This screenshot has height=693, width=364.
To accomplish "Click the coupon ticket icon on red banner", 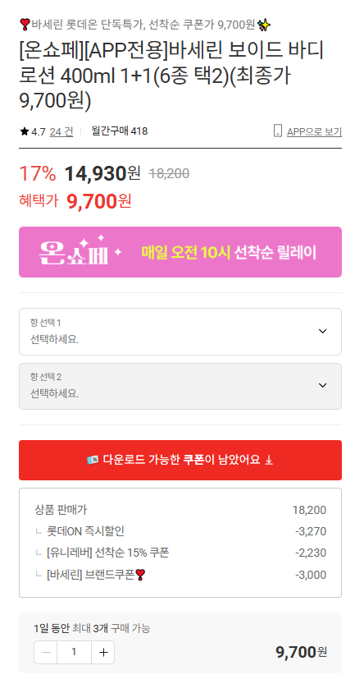I will point(93,460).
